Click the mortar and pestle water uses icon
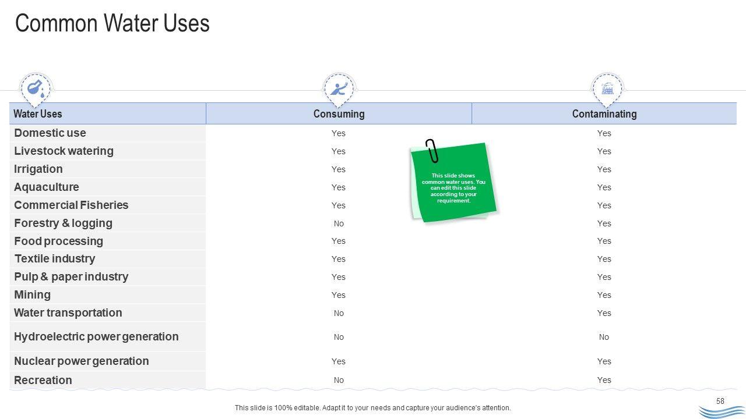The image size is (746, 419). tap(36, 88)
